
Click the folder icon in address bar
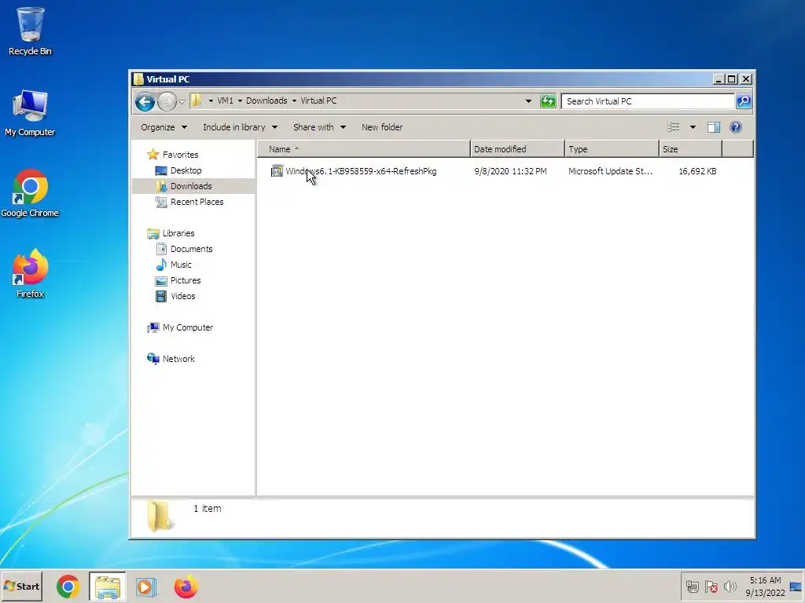[196, 100]
